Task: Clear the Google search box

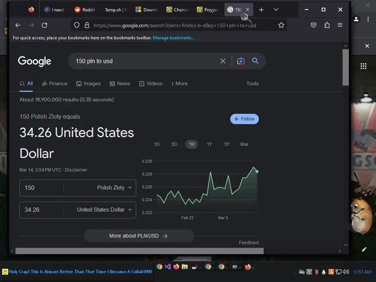Action: click(223, 61)
